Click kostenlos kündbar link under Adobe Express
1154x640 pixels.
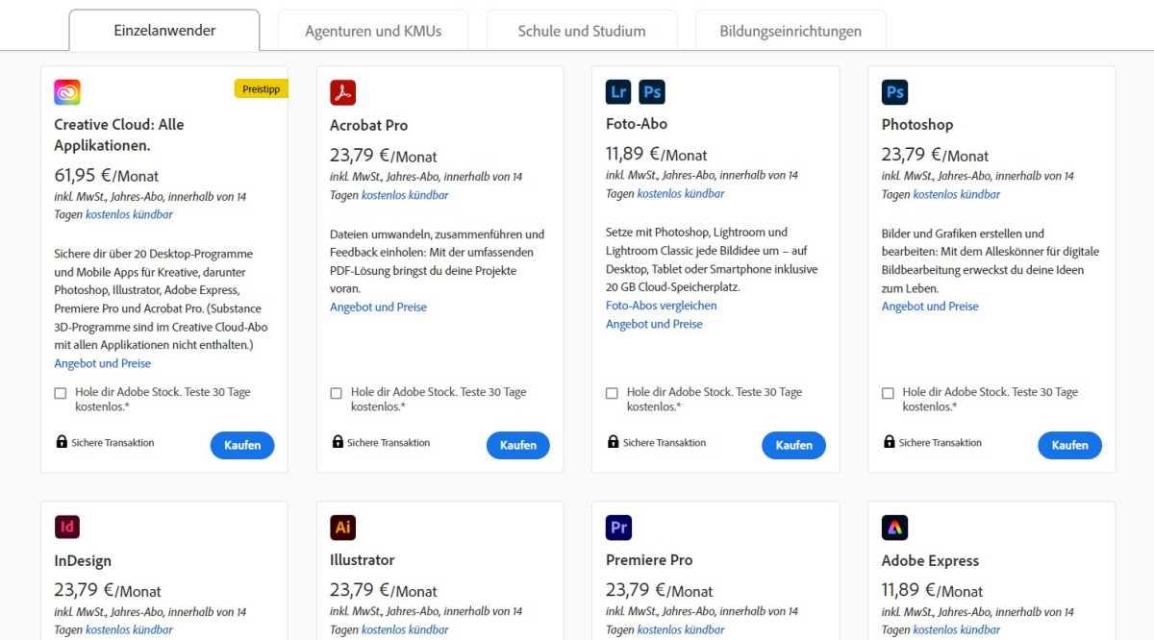(957, 629)
